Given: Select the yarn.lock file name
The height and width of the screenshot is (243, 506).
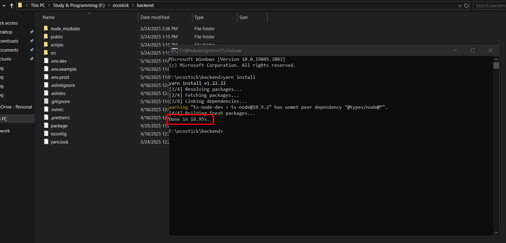Looking at the screenshot, I should (59, 142).
